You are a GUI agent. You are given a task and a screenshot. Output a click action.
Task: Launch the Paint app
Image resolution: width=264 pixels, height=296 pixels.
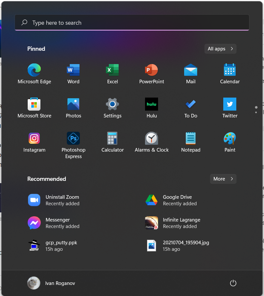click(x=230, y=142)
